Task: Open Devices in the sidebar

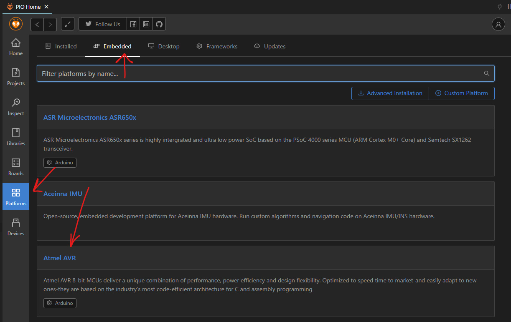Action: (16, 227)
